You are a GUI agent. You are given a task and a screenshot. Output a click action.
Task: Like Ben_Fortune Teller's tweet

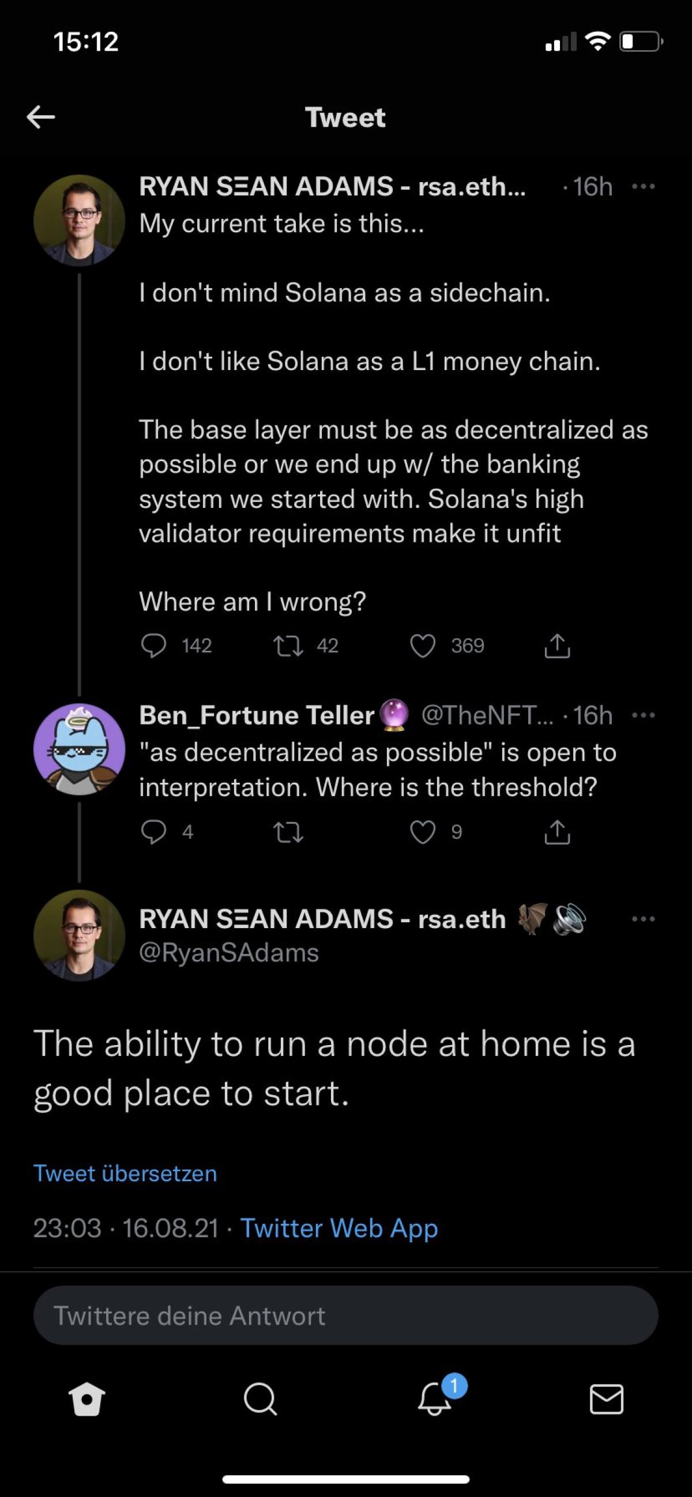pos(423,832)
